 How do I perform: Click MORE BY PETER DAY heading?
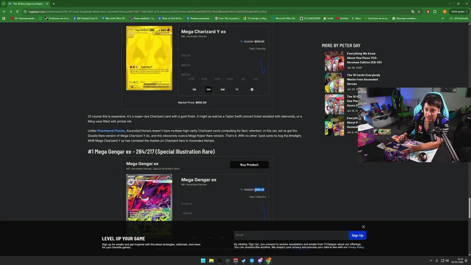tap(341, 45)
